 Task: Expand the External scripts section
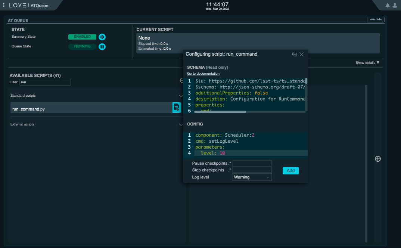(x=181, y=124)
